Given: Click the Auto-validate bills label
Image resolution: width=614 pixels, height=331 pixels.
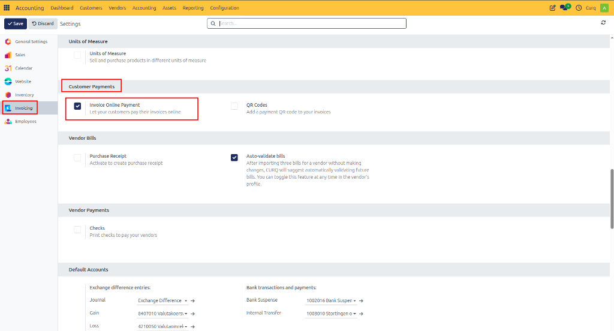Looking at the screenshot, I should click(266, 156).
